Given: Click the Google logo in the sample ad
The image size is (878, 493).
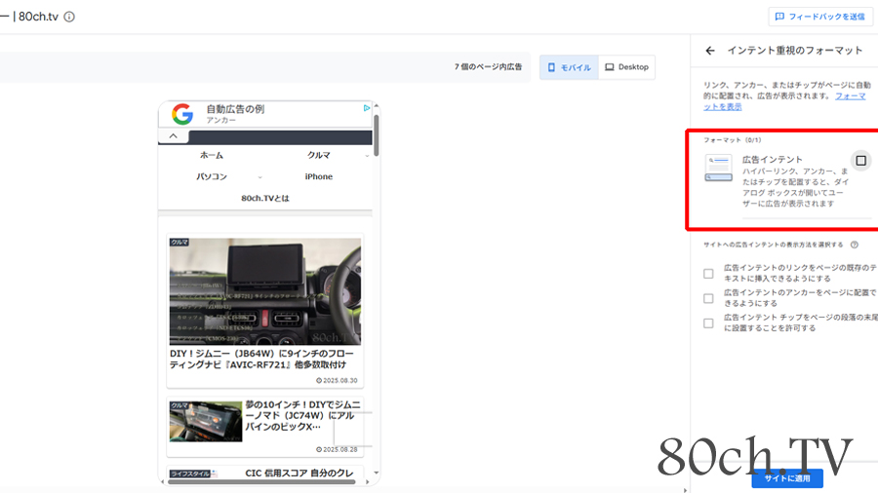Looking at the screenshot, I should tap(182, 114).
